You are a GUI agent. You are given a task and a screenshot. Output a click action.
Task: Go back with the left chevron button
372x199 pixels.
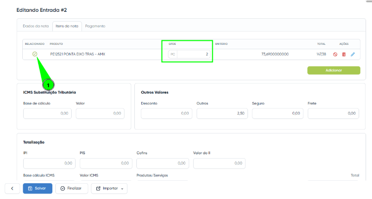(x=12, y=188)
